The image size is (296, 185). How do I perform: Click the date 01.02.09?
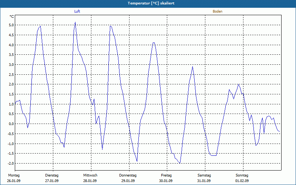[x=242, y=181]
